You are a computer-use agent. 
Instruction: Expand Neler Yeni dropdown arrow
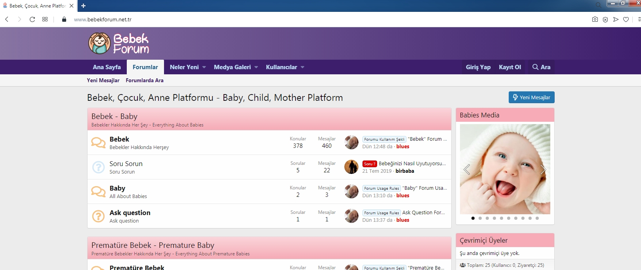coord(204,67)
